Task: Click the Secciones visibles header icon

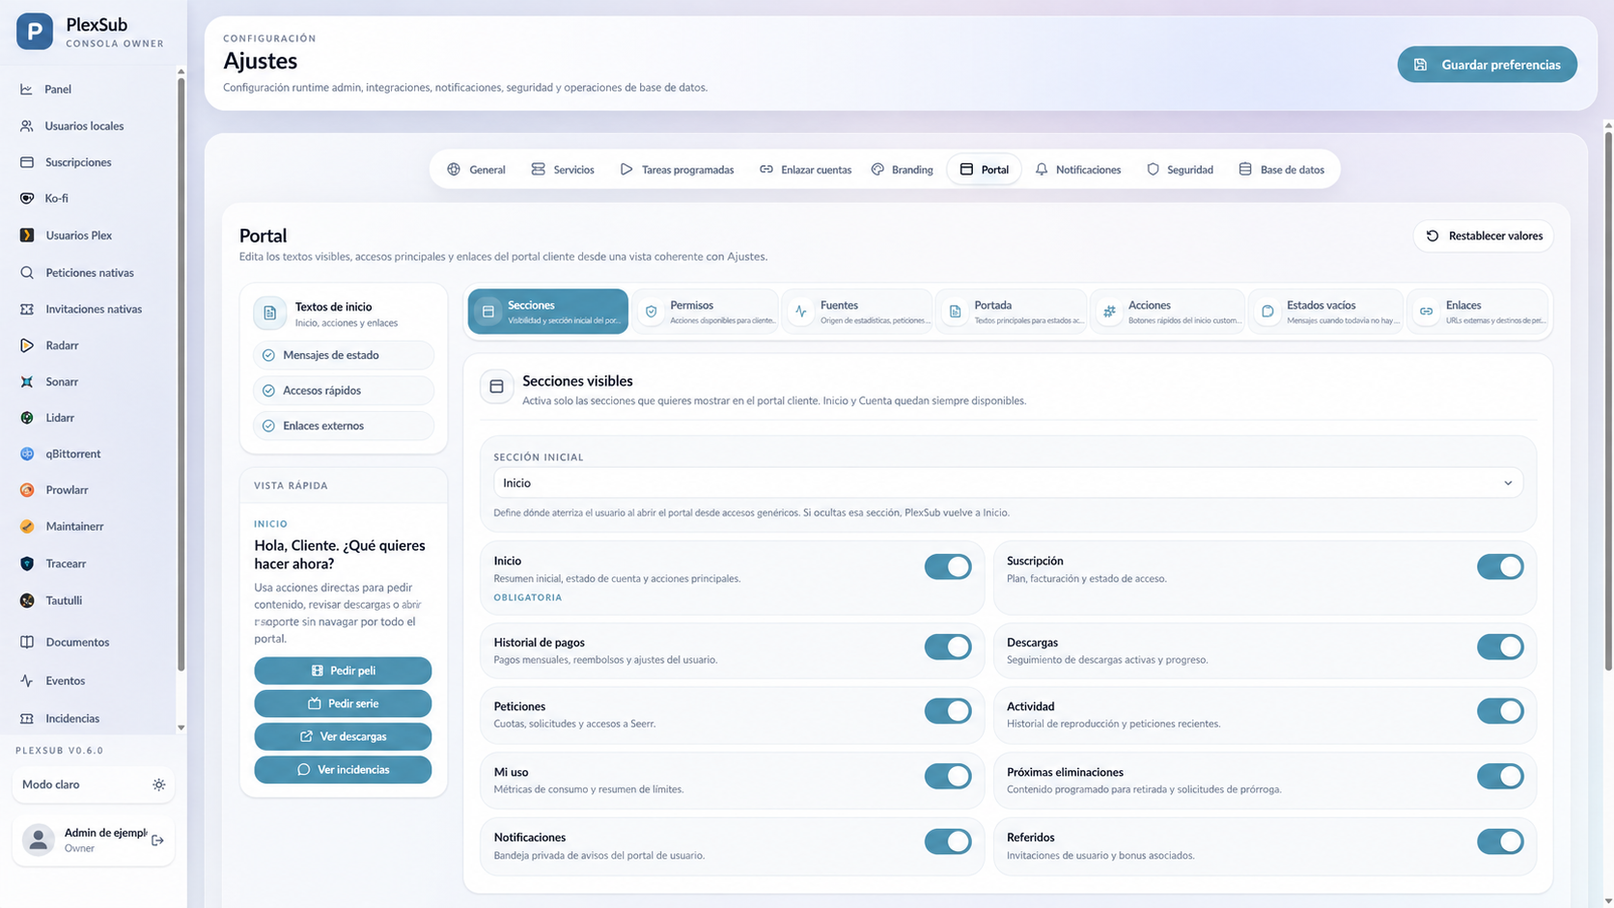Action: tap(496, 387)
